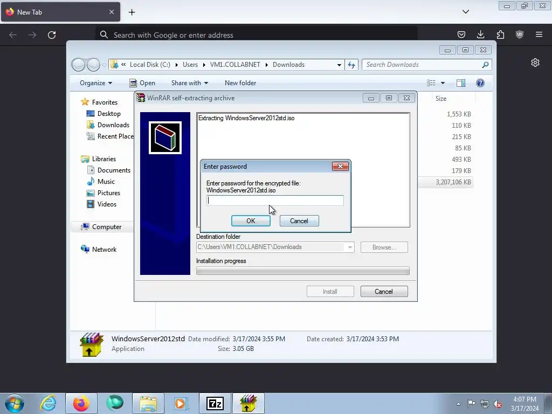Open the view options dropdown arrow

tap(443, 83)
